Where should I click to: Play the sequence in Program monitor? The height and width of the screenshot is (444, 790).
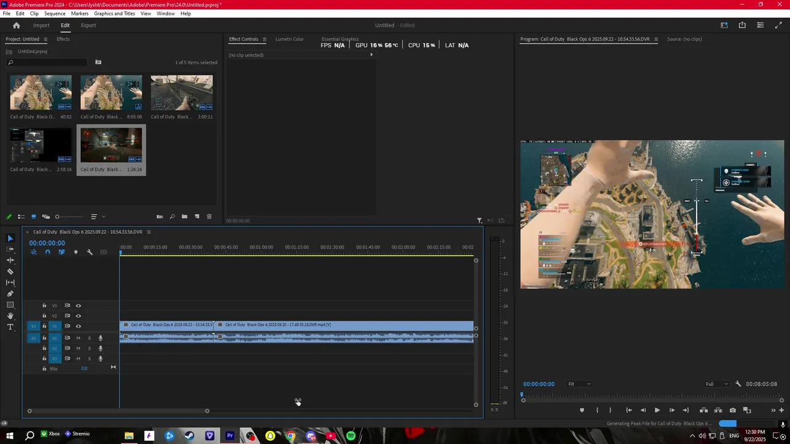(657, 410)
